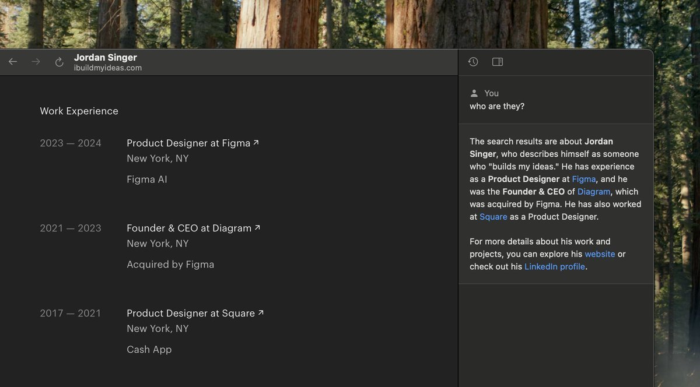Open Founder & CEO at Diagram link
The width and height of the screenshot is (700, 387).
pos(188,228)
